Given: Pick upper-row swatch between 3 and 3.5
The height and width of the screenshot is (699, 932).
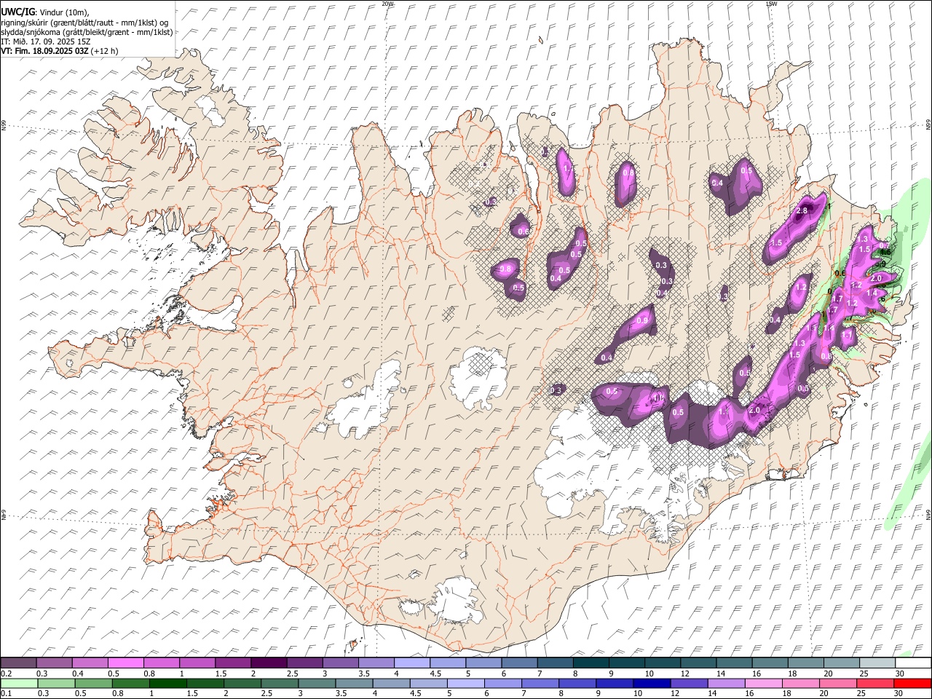Looking at the screenshot, I should pos(341,663).
